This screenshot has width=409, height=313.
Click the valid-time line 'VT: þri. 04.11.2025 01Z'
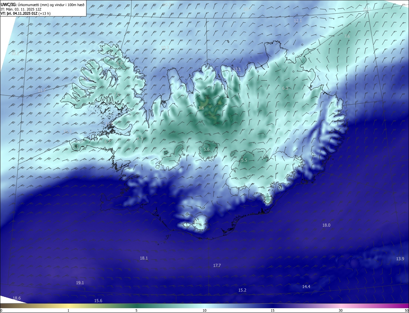[19, 13]
